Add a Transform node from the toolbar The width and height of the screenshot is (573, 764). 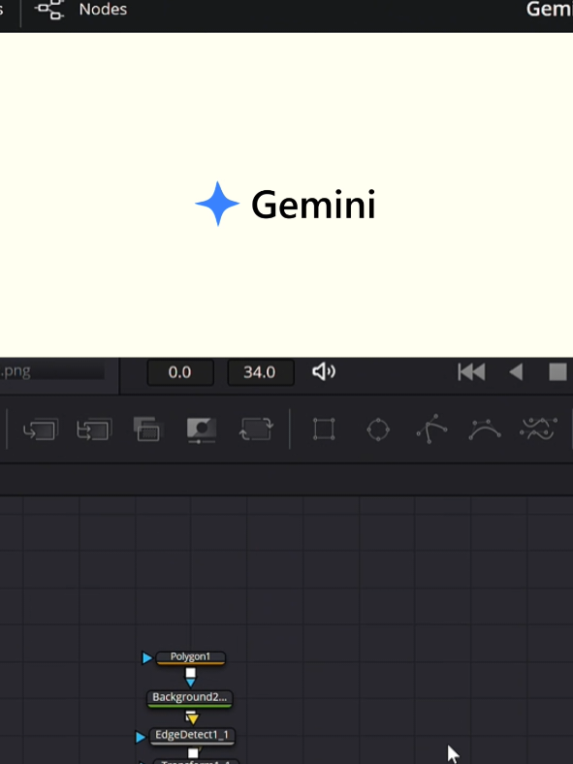pyautogui.click(x=256, y=430)
